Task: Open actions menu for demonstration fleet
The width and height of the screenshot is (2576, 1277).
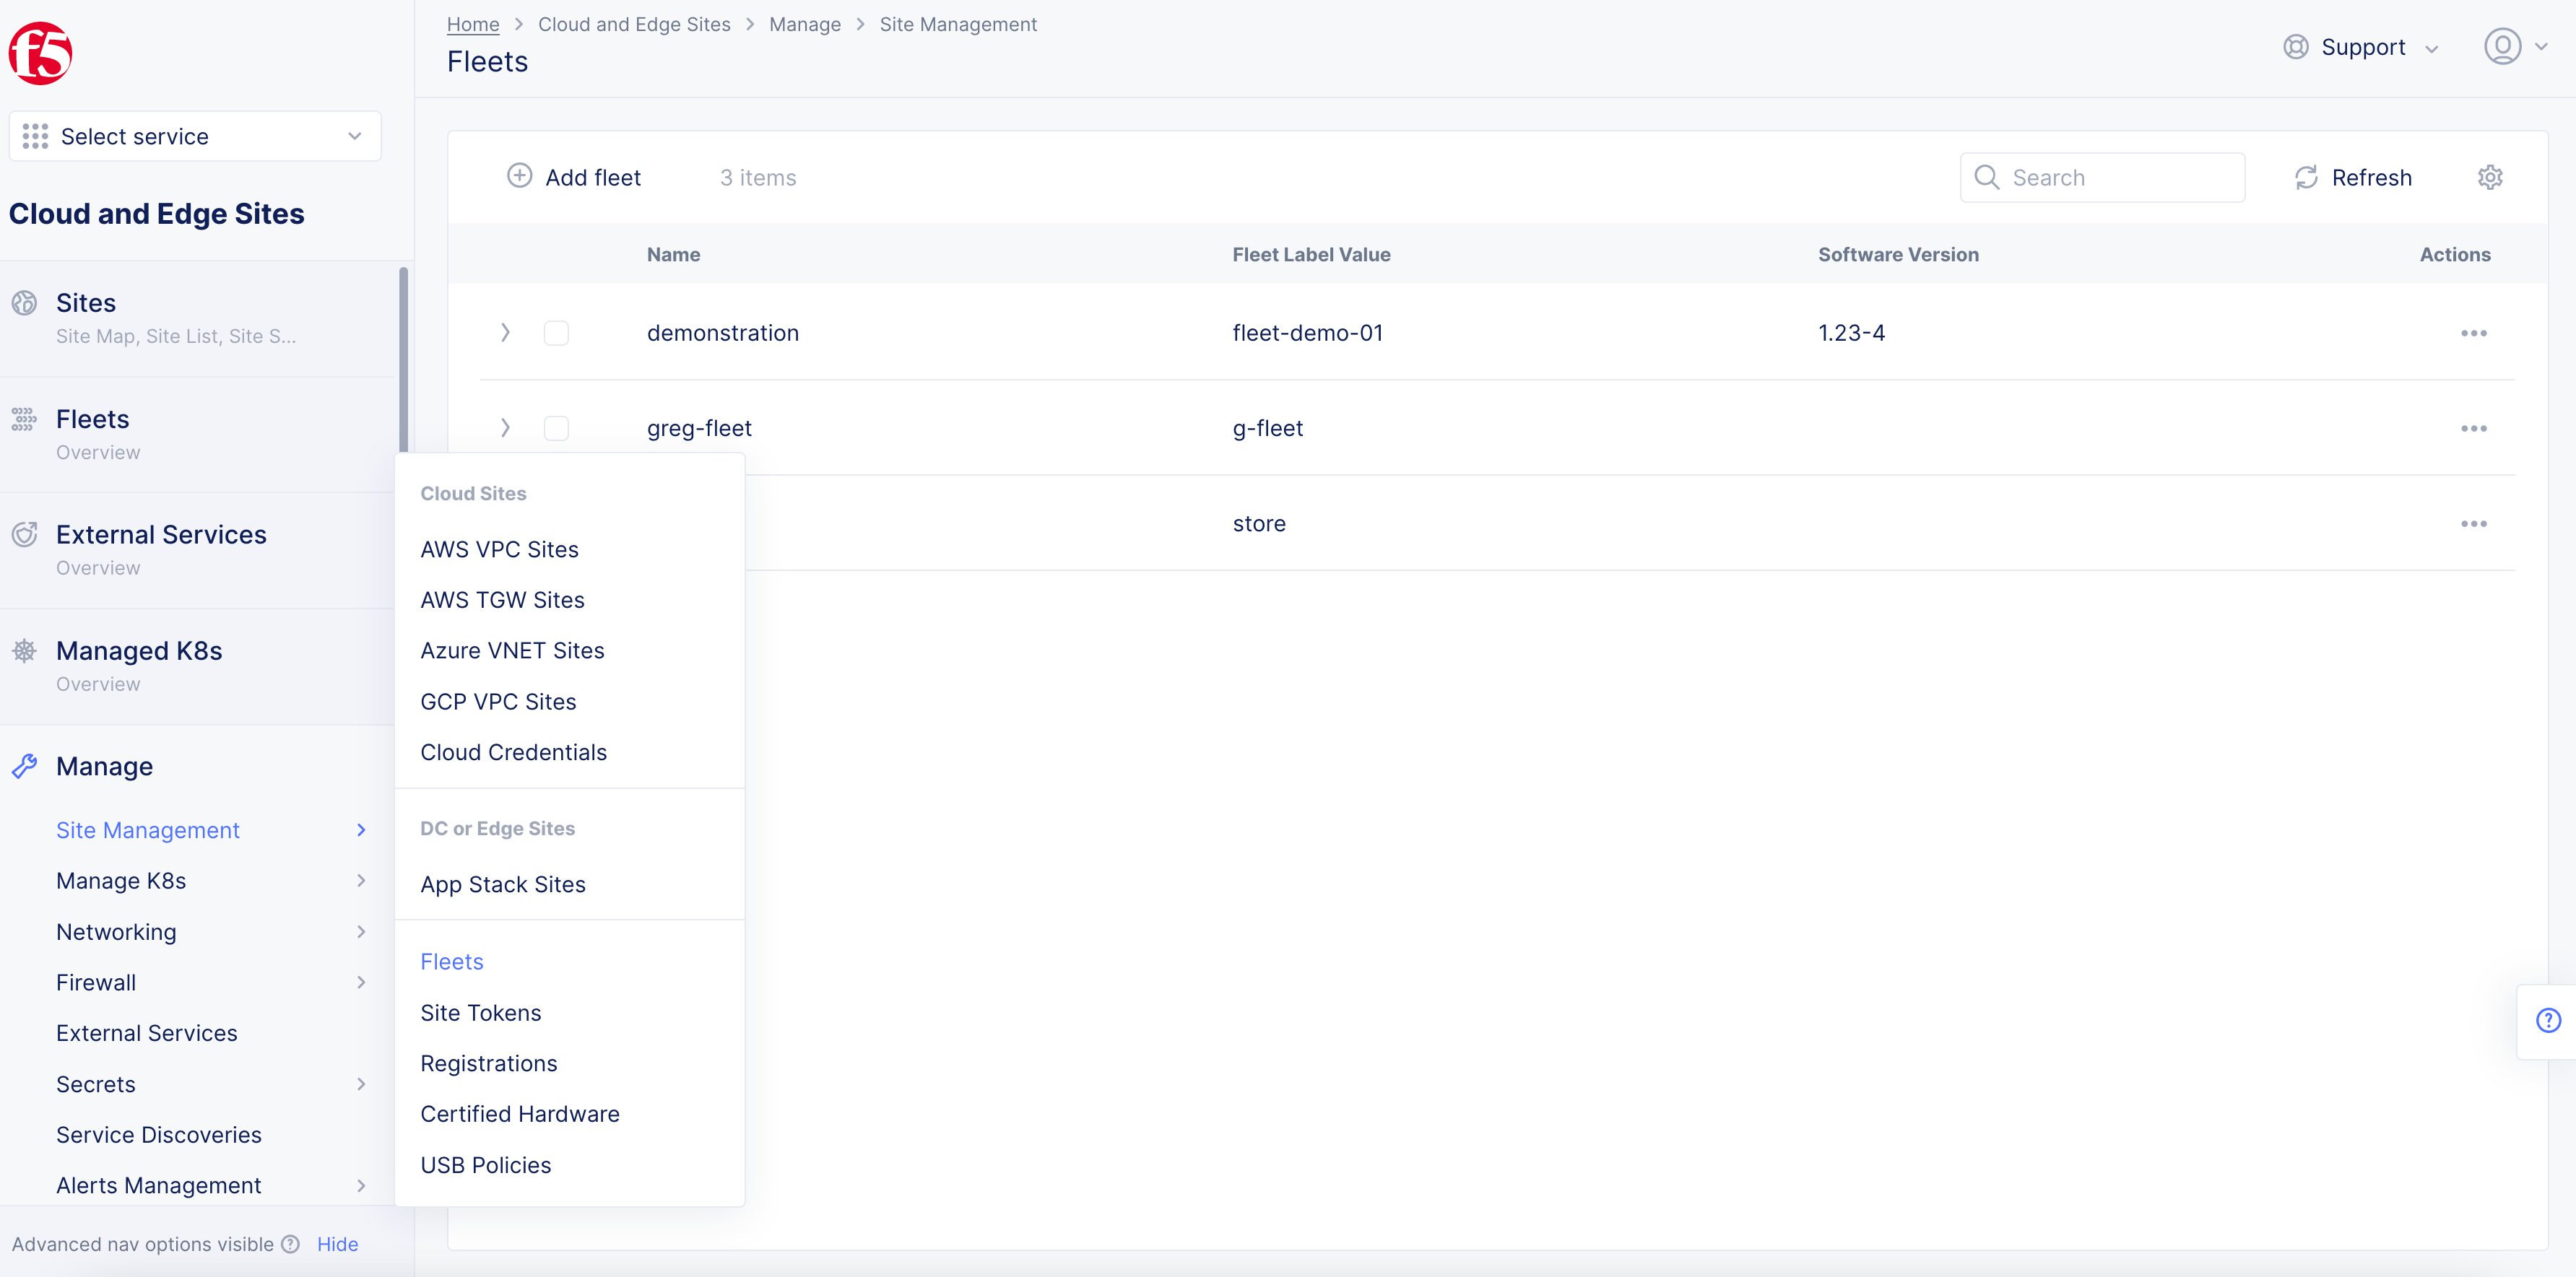Action: tap(2473, 334)
